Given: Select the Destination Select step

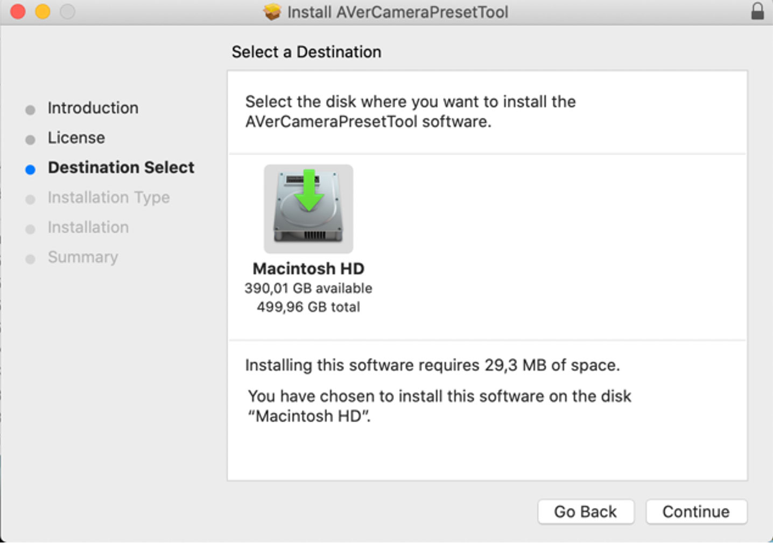Looking at the screenshot, I should point(121,168).
